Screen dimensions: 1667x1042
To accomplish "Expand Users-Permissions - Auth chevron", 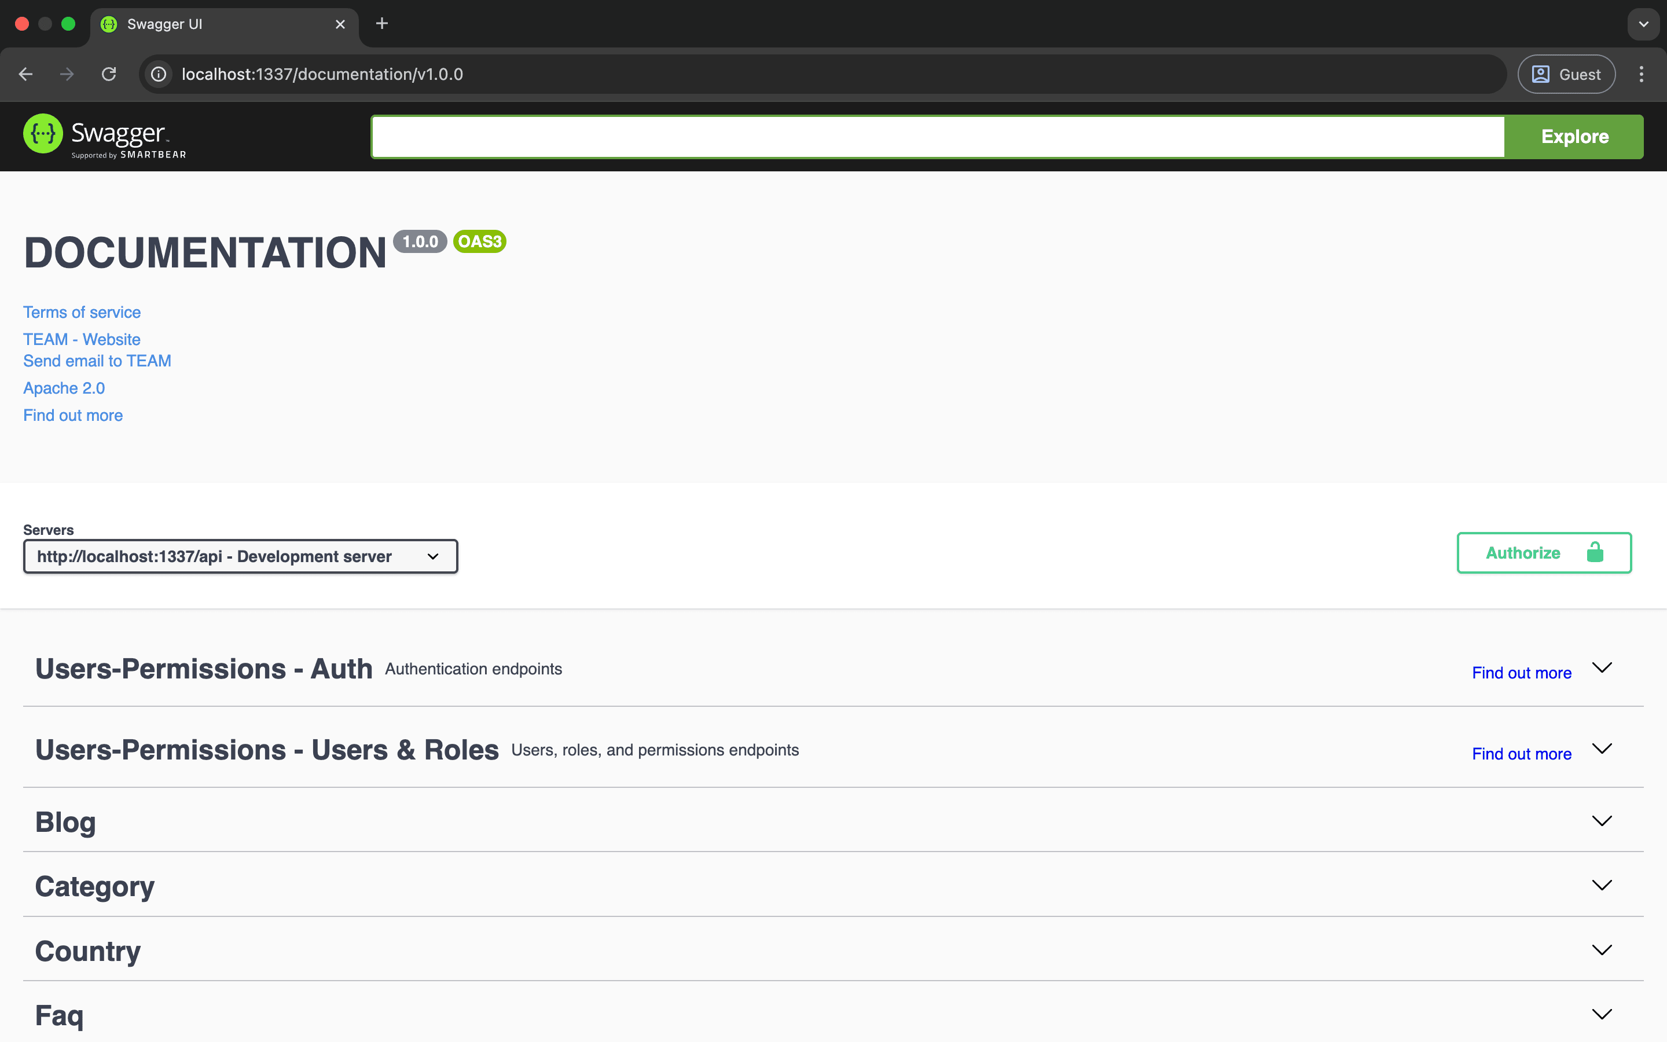I will click(1602, 667).
